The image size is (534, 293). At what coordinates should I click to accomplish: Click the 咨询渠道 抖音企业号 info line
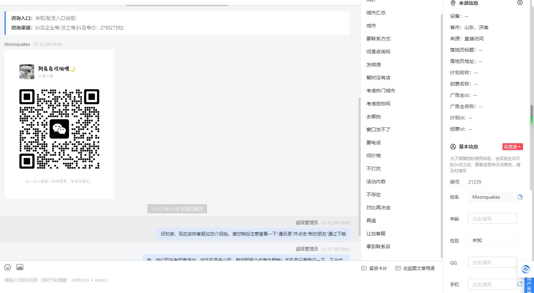pyautogui.click(x=68, y=28)
